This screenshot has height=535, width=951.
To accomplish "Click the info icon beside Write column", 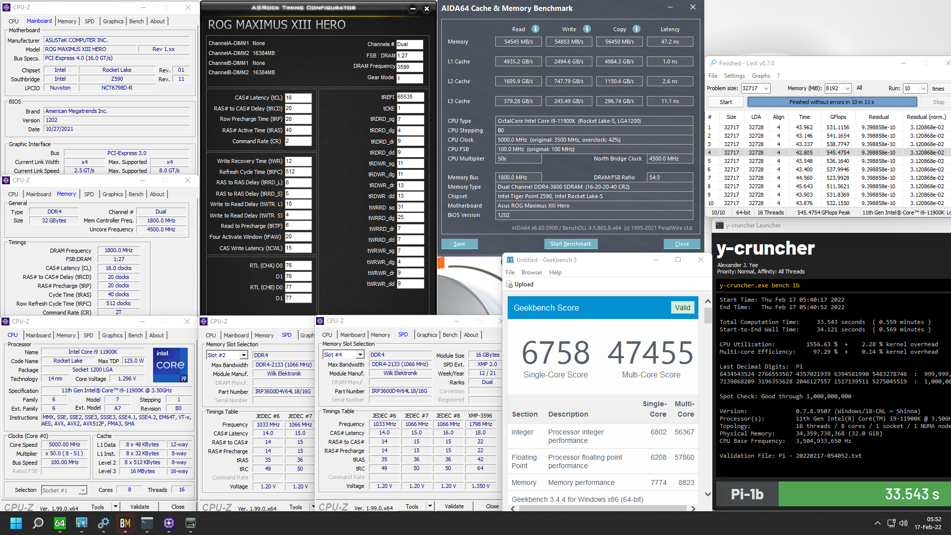I will (x=587, y=29).
